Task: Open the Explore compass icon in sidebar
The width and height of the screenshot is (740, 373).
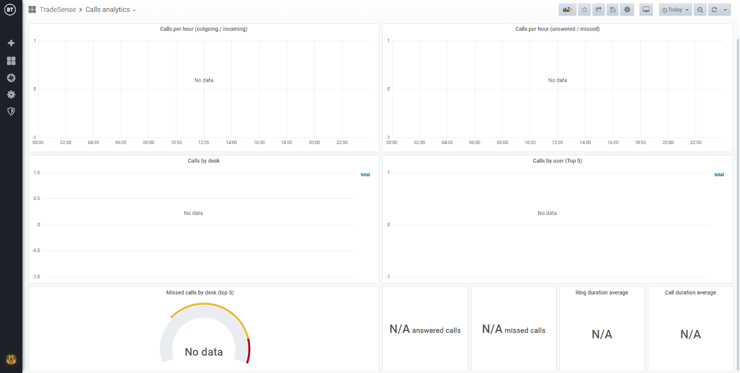Action: pos(11,77)
